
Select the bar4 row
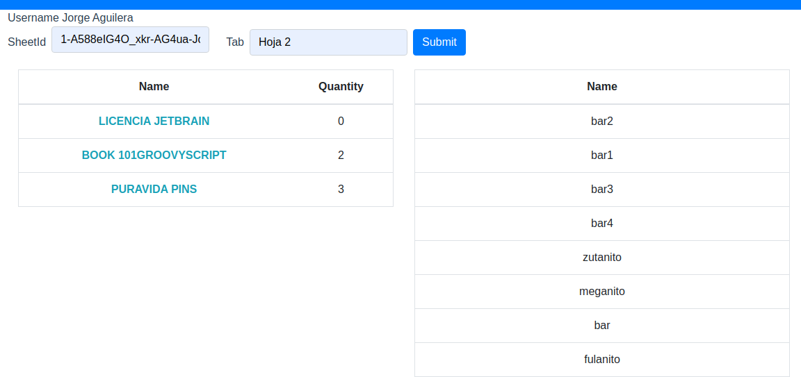click(601, 223)
